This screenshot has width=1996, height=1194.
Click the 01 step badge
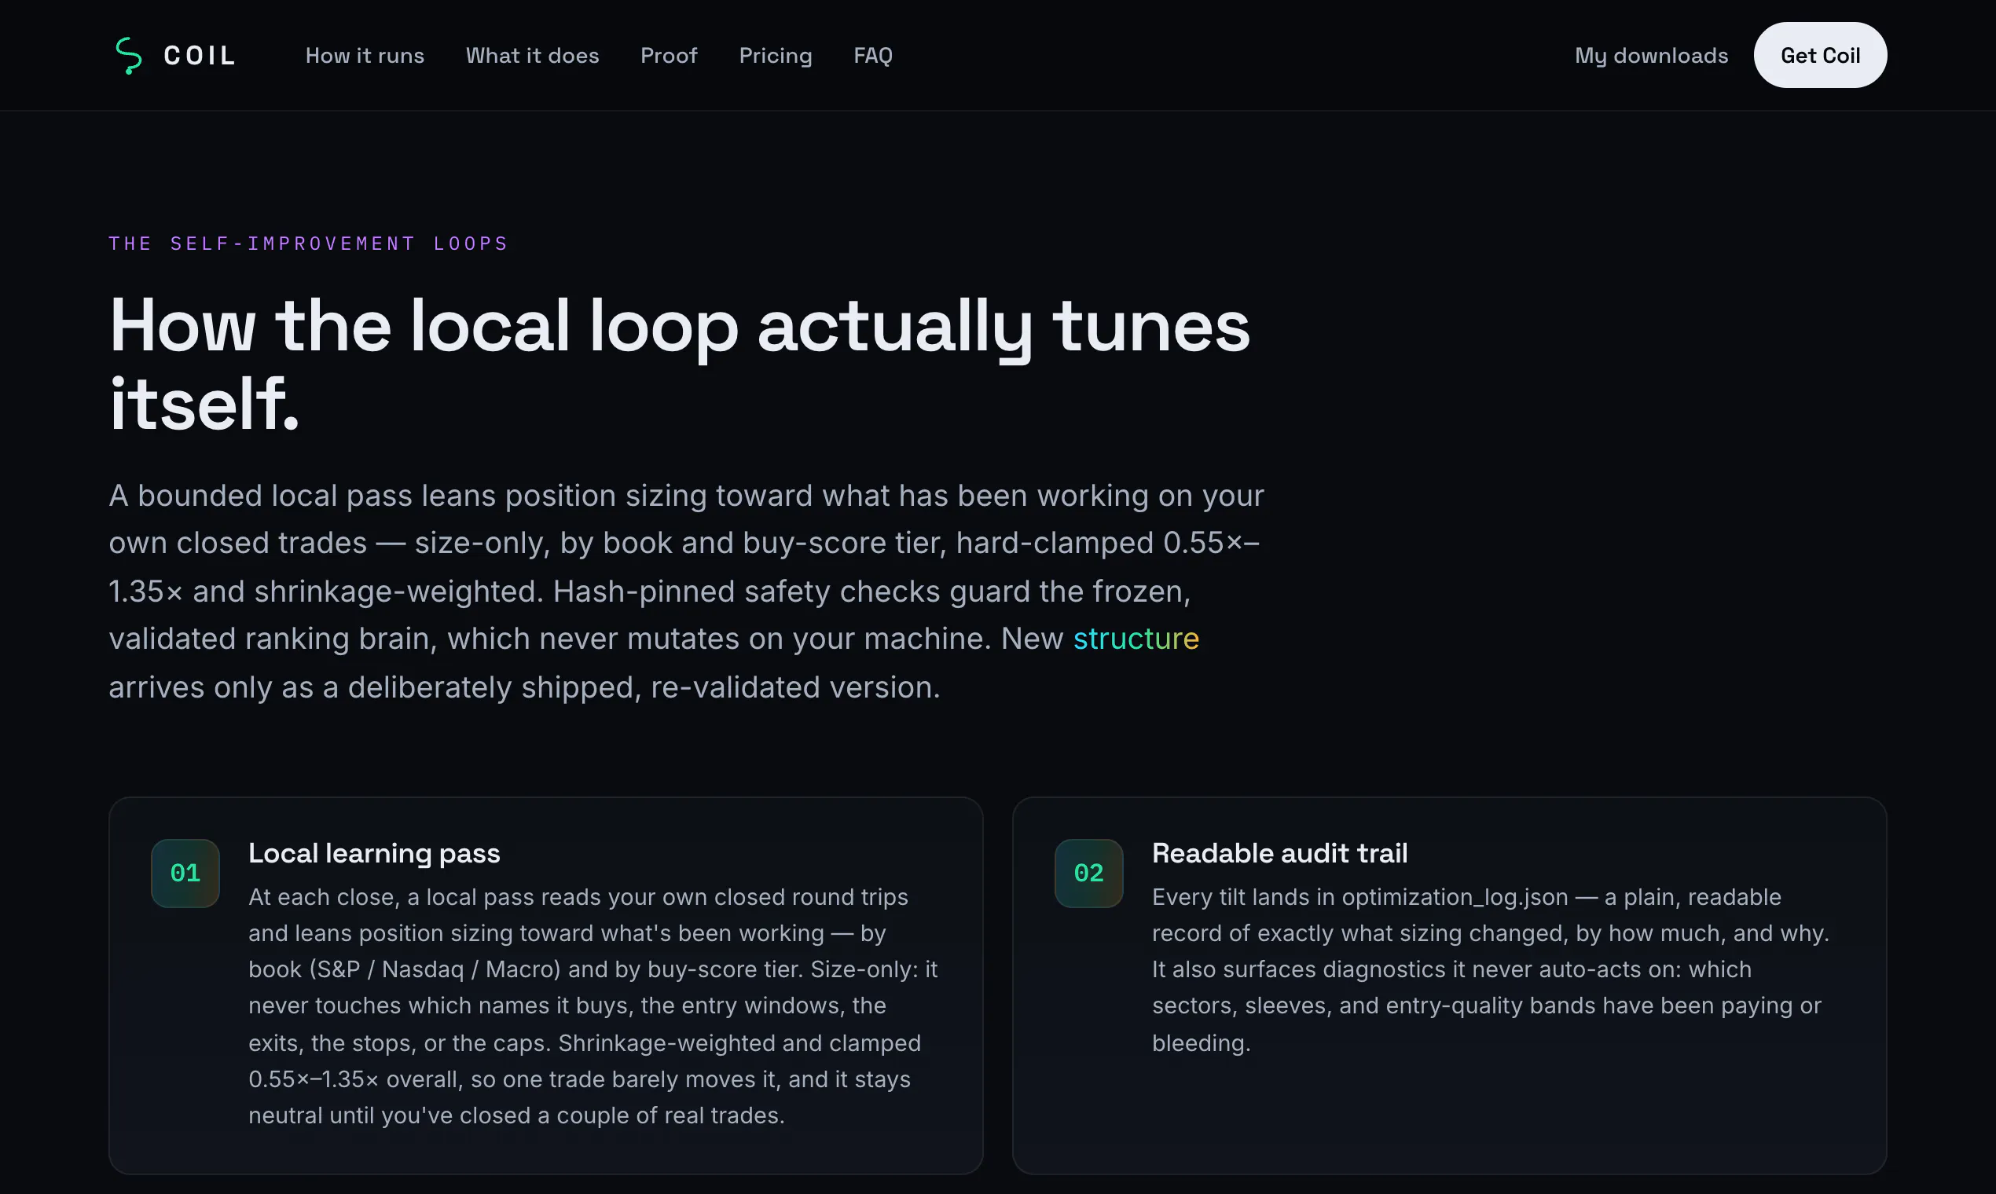tap(185, 873)
